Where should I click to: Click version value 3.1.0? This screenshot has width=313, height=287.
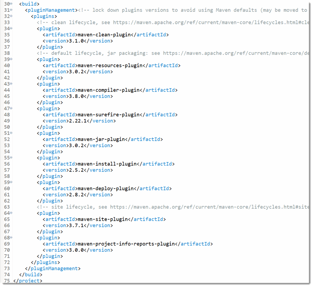[x=76, y=41]
